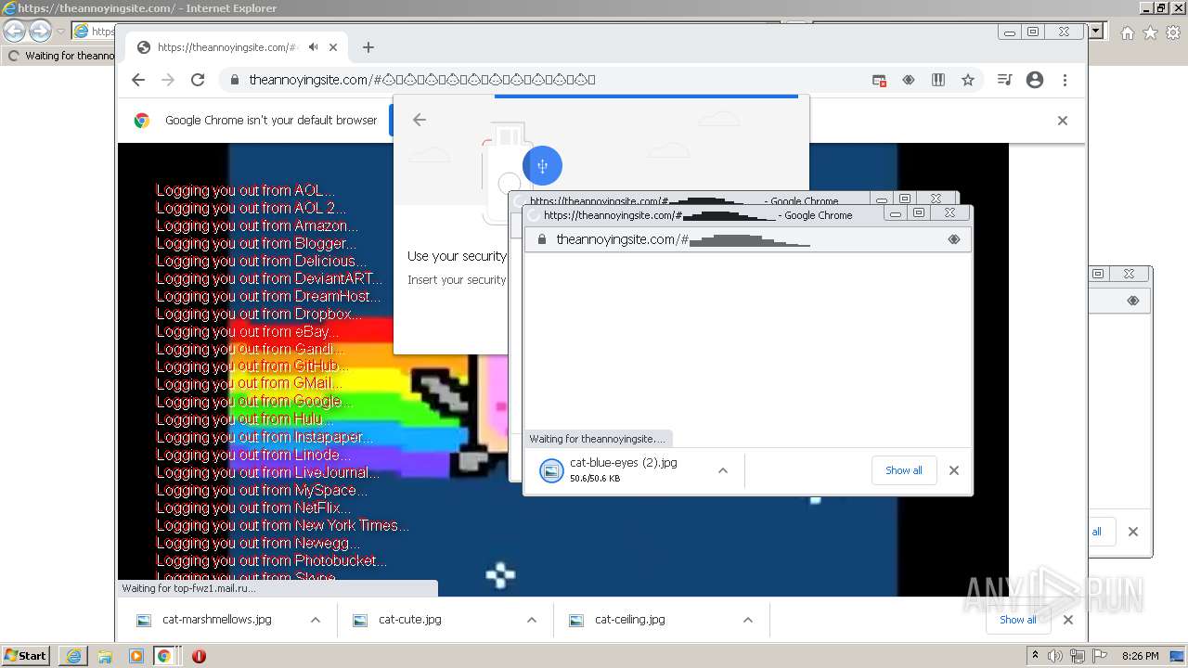Open Windows Explorer folder in taskbar

105,655
